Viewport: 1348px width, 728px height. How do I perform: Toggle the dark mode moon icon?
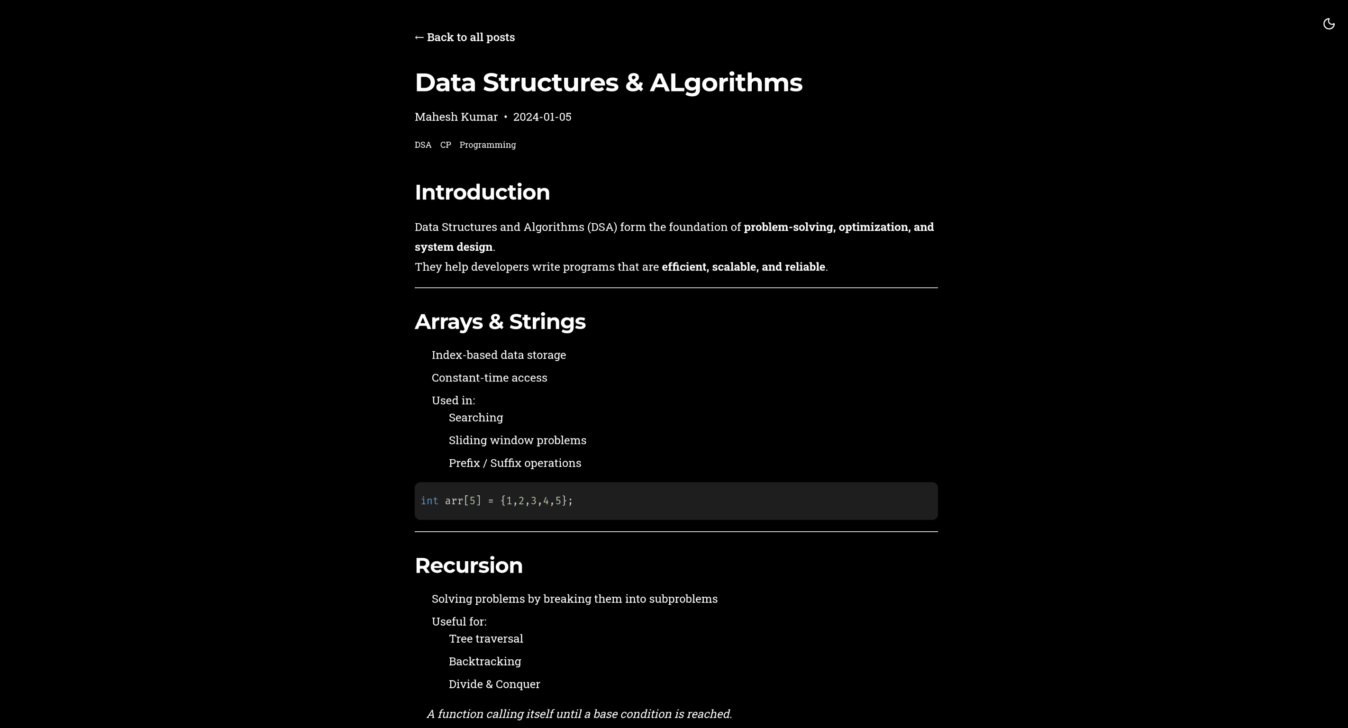click(x=1328, y=24)
